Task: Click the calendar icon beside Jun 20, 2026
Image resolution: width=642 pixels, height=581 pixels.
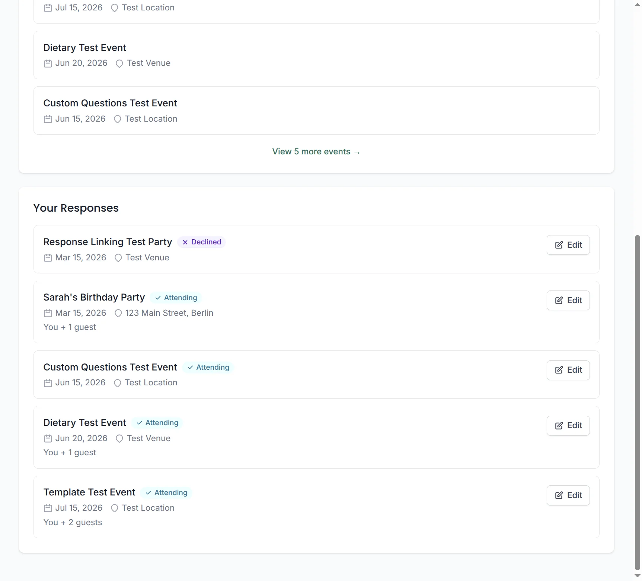Action: (x=47, y=63)
